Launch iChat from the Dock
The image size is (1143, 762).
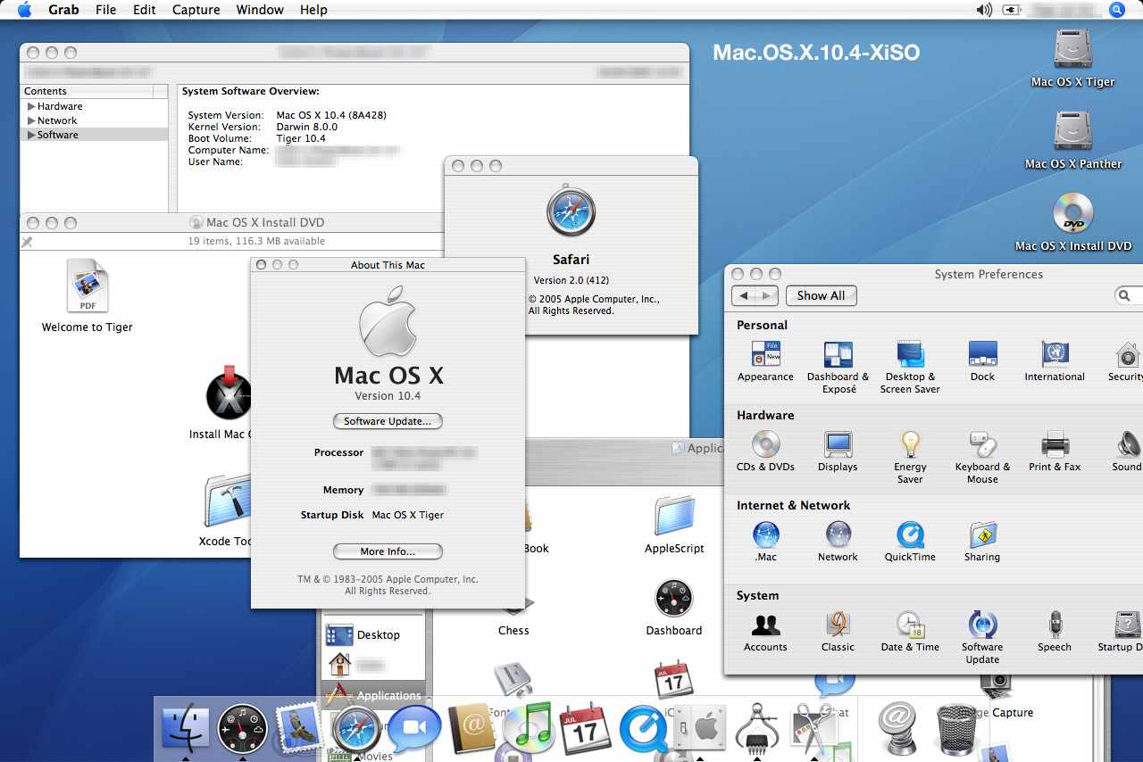pos(414,729)
